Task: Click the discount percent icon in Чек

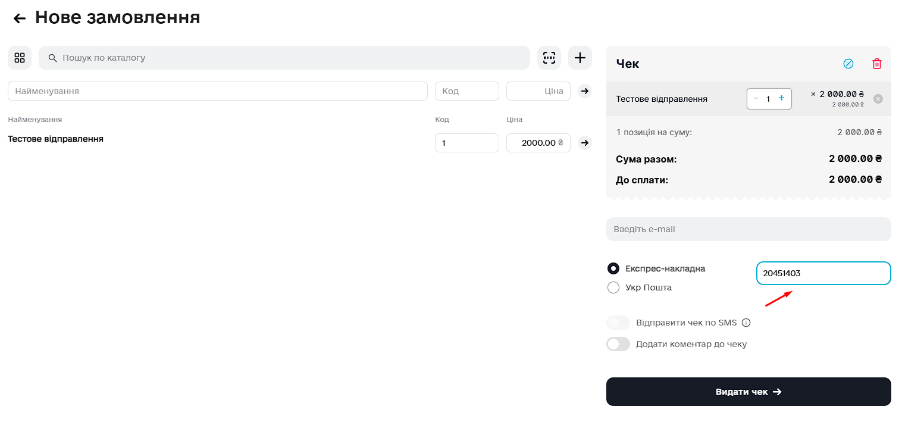Action: [x=848, y=64]
